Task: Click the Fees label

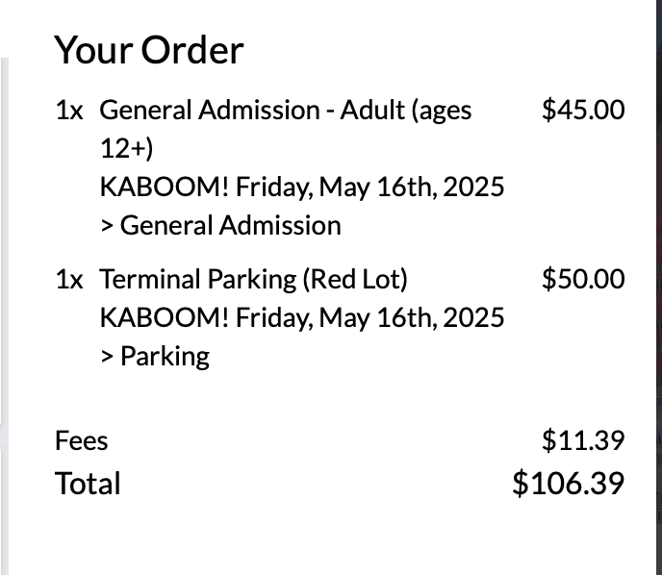Action: 82,441
